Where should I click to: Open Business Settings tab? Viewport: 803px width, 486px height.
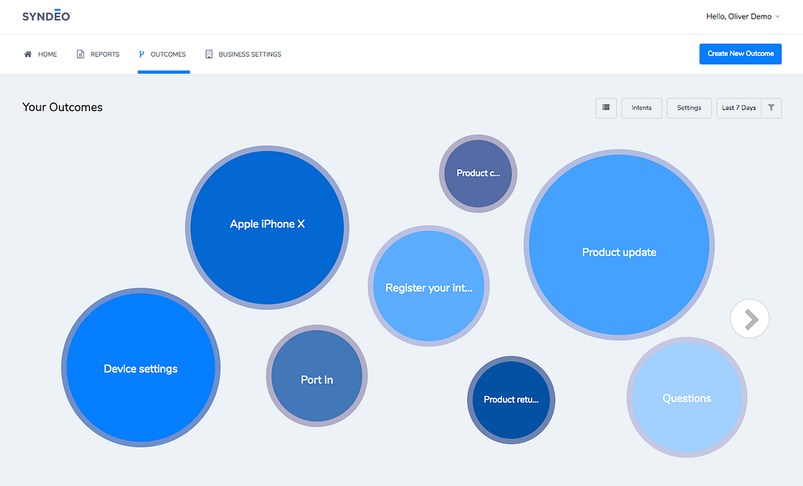(x=244, y=53)
